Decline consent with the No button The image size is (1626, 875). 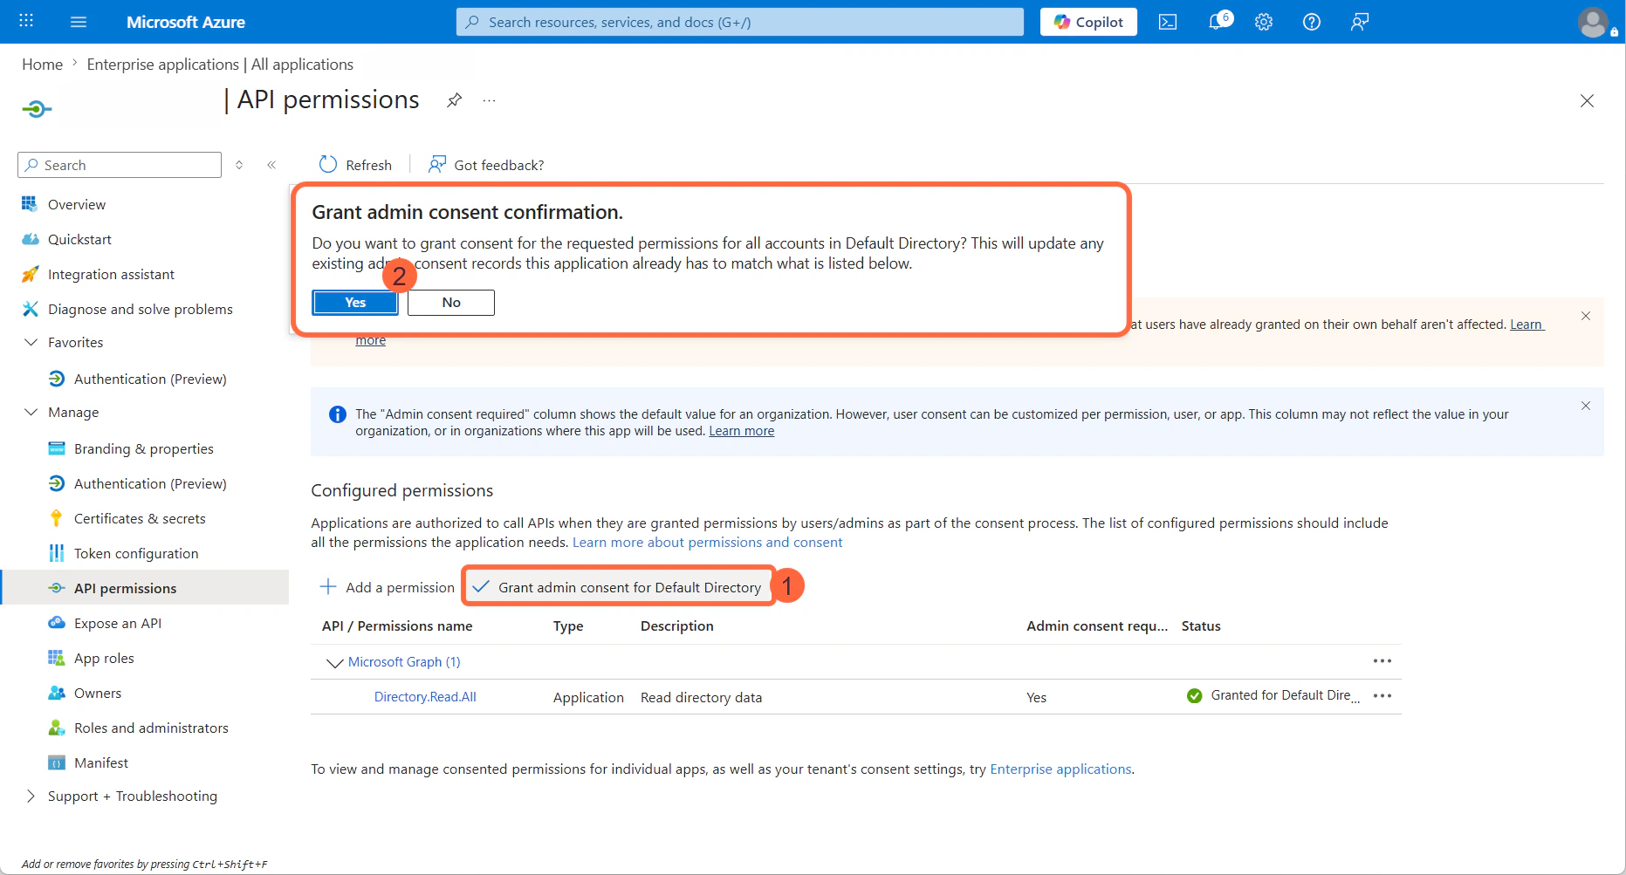click(x=451, y=303)
